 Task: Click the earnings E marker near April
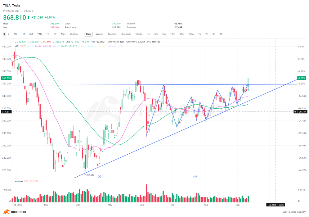[99, 176]
